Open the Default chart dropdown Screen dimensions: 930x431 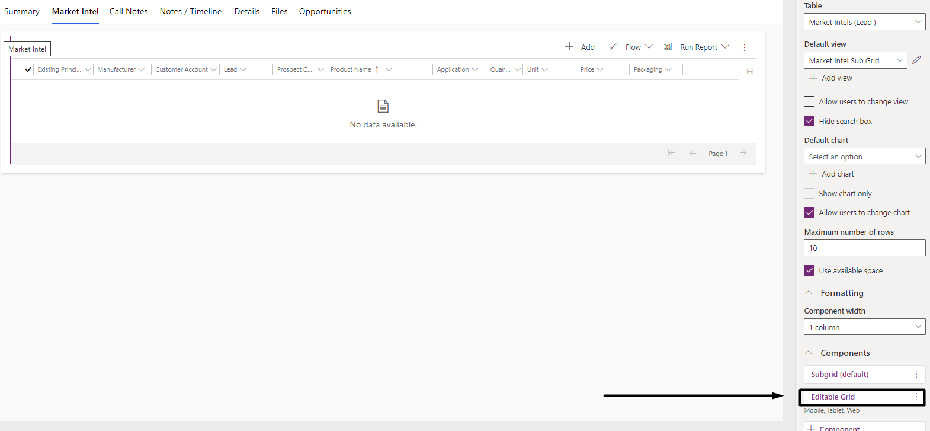tap(864, 157)
